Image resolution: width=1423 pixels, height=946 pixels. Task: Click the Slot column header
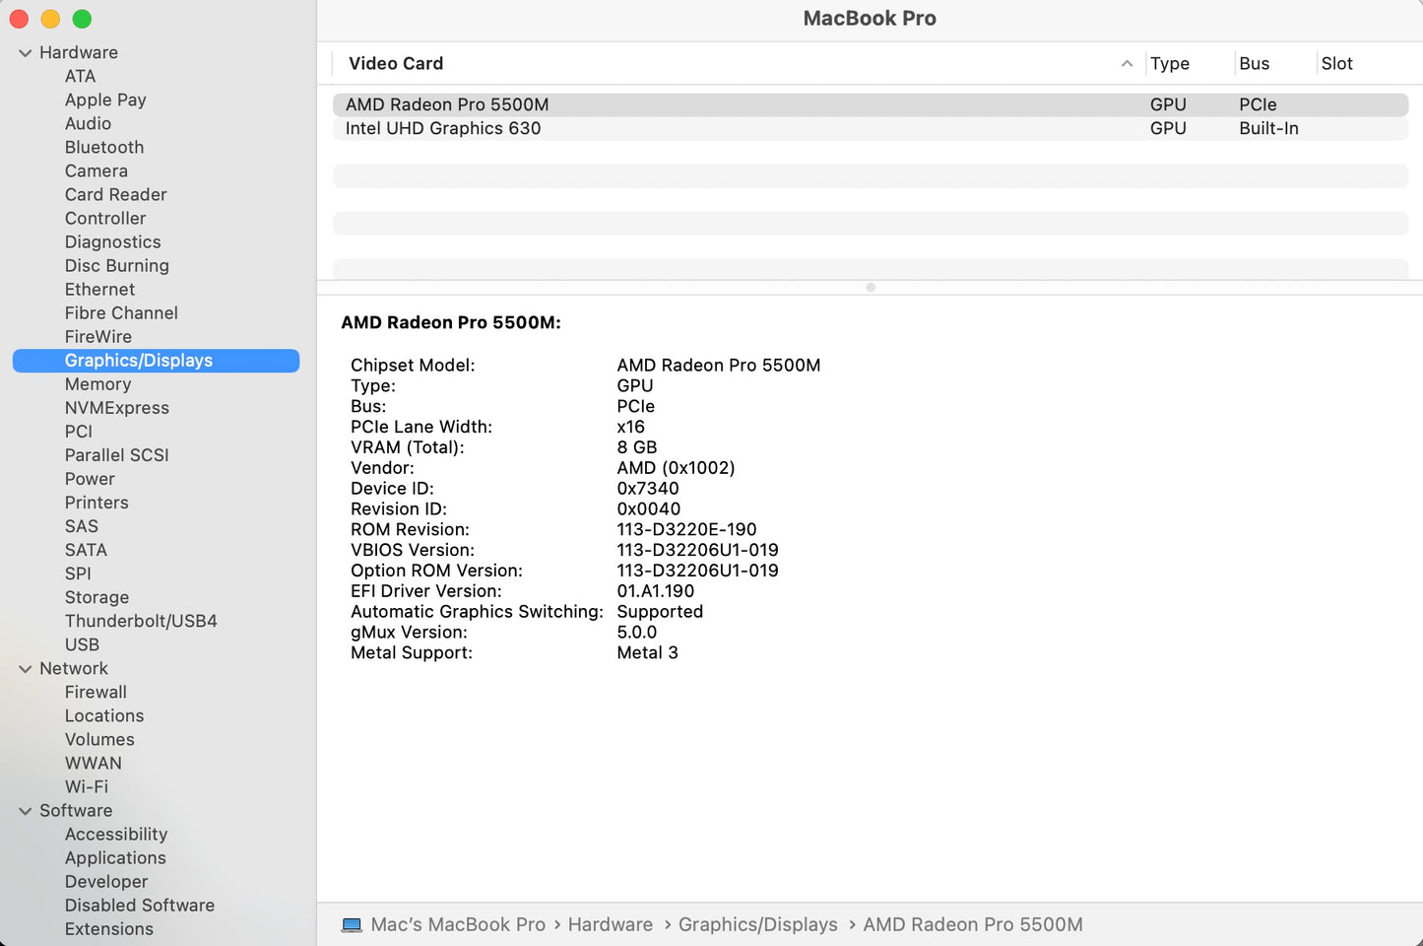pyautogui.click(x=1337, y=63)
